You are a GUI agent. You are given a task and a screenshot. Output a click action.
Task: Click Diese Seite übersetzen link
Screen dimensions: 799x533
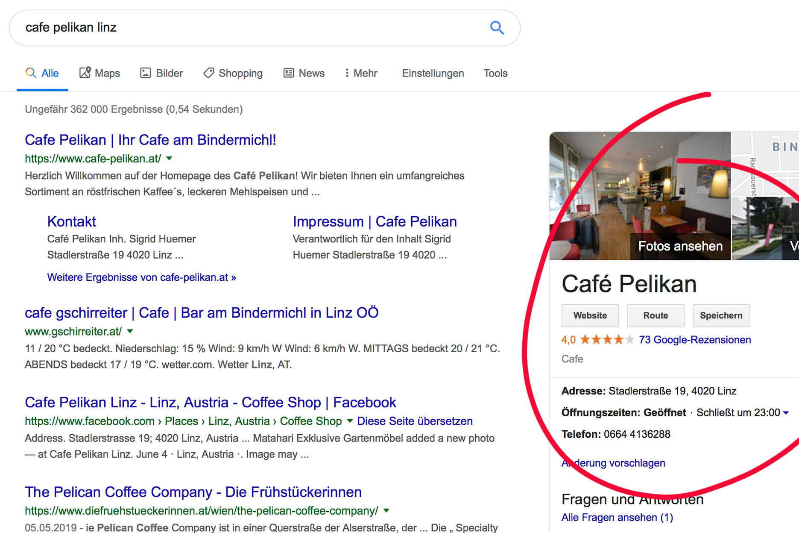point(415,421)
